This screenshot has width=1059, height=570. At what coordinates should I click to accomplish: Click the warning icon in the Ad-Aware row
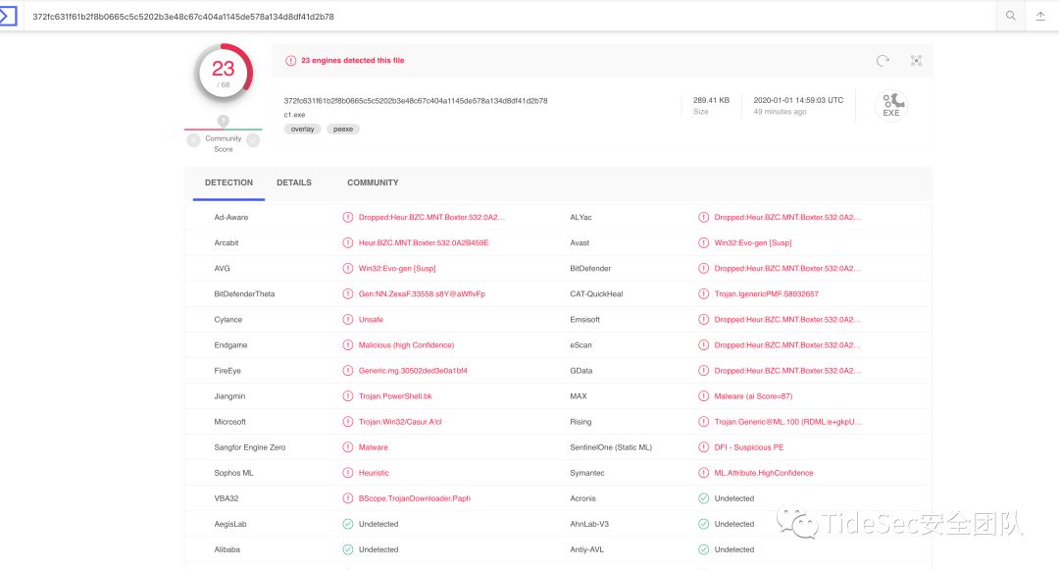348,218
